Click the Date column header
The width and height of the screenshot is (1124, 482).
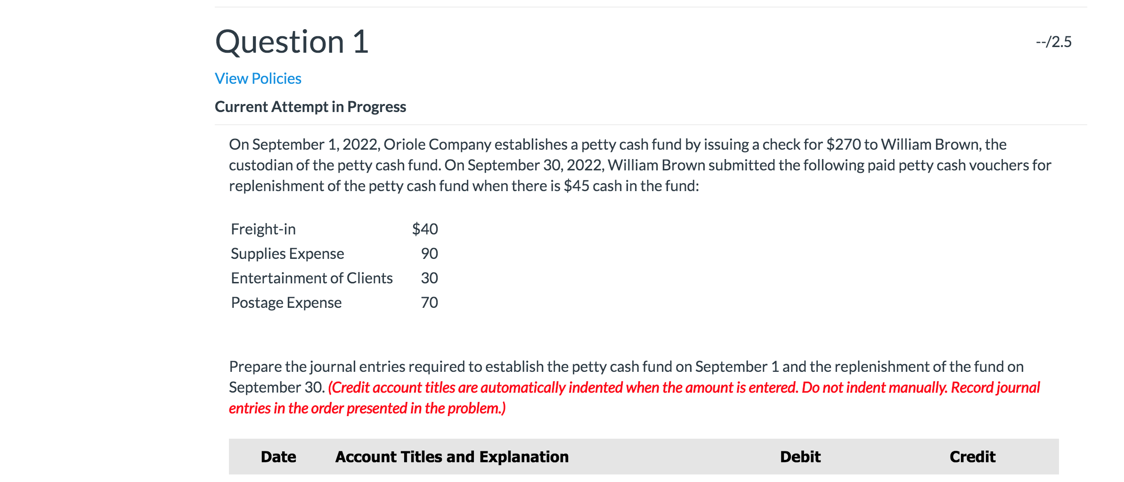[278, 457]
